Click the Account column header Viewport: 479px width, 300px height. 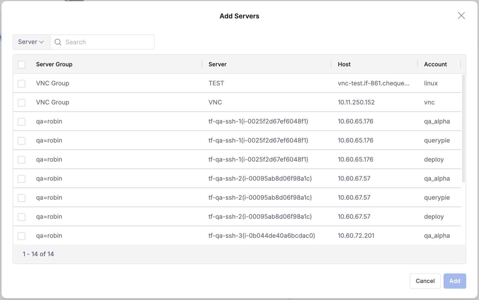tap(435, 65)
